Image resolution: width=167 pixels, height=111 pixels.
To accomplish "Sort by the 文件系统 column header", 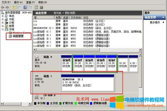I will click(x=76, y=18).
